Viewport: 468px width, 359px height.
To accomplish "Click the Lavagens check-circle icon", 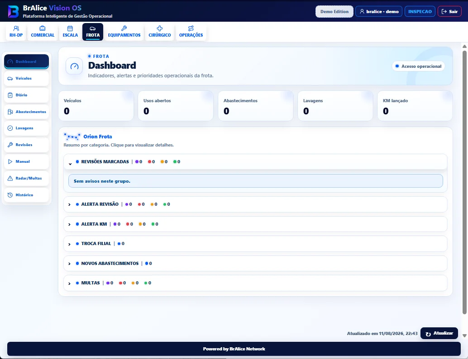I will [10, 128].
